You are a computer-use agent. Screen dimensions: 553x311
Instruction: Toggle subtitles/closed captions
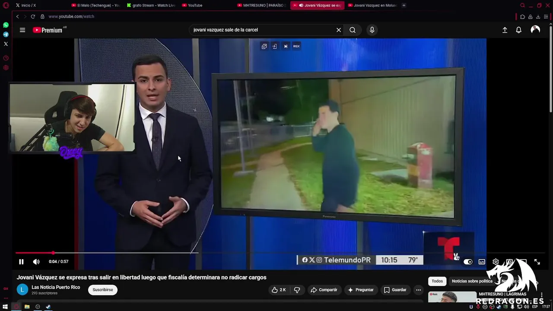tap(482, 262)
